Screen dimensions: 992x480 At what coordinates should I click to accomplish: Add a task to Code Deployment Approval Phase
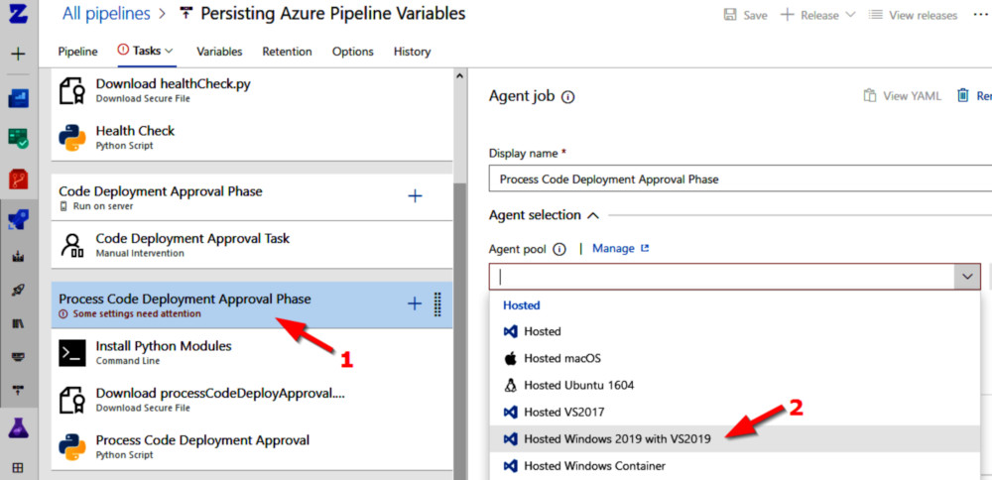[x=415, y=196]
